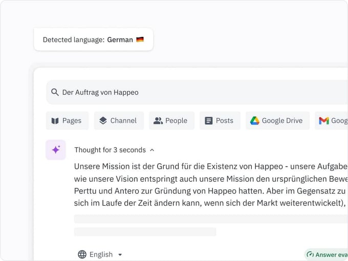Click the green answer evaluation gauge icon
The height and width of the screenshot is (261, 348).
tap(310, 254)
